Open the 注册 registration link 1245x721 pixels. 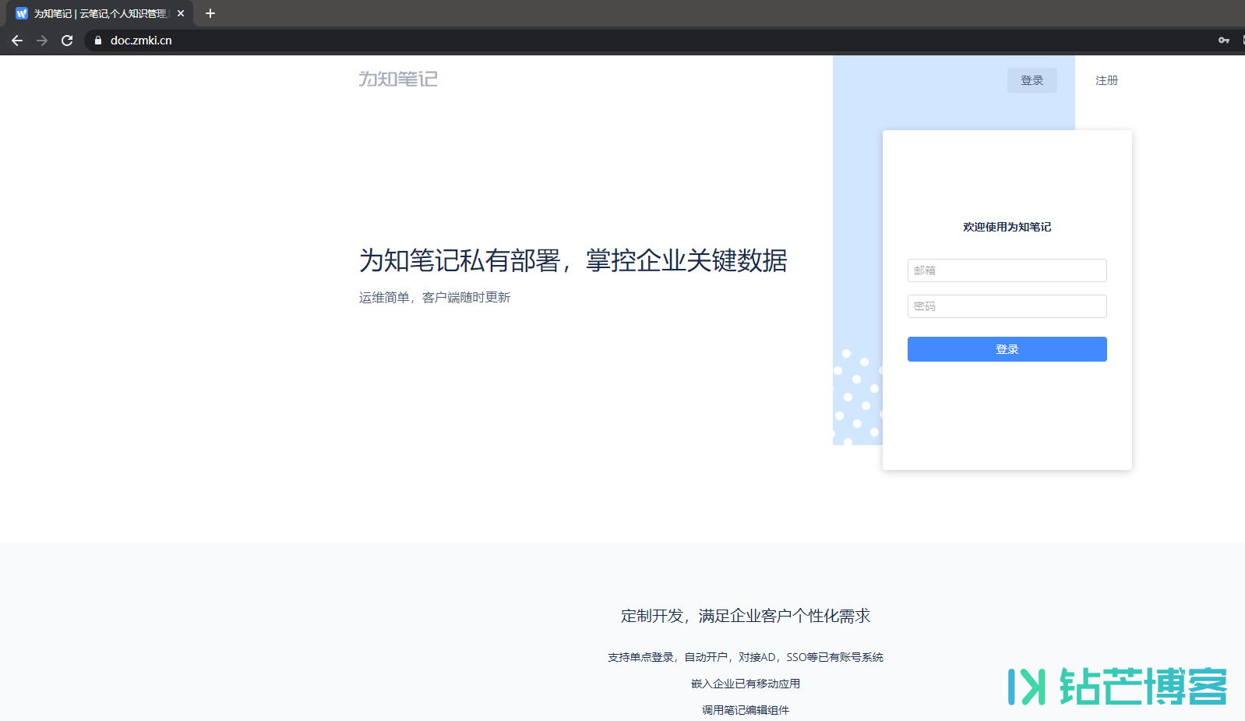pyautogui.click(x=1106, y=80)
